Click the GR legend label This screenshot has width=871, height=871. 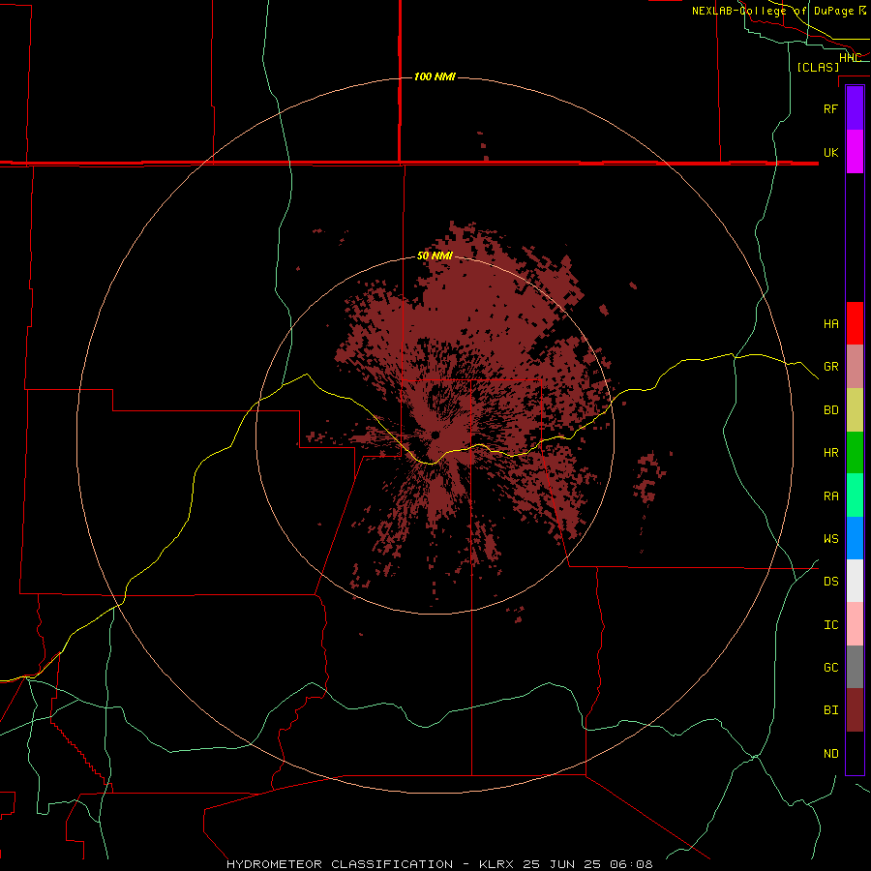831,367
